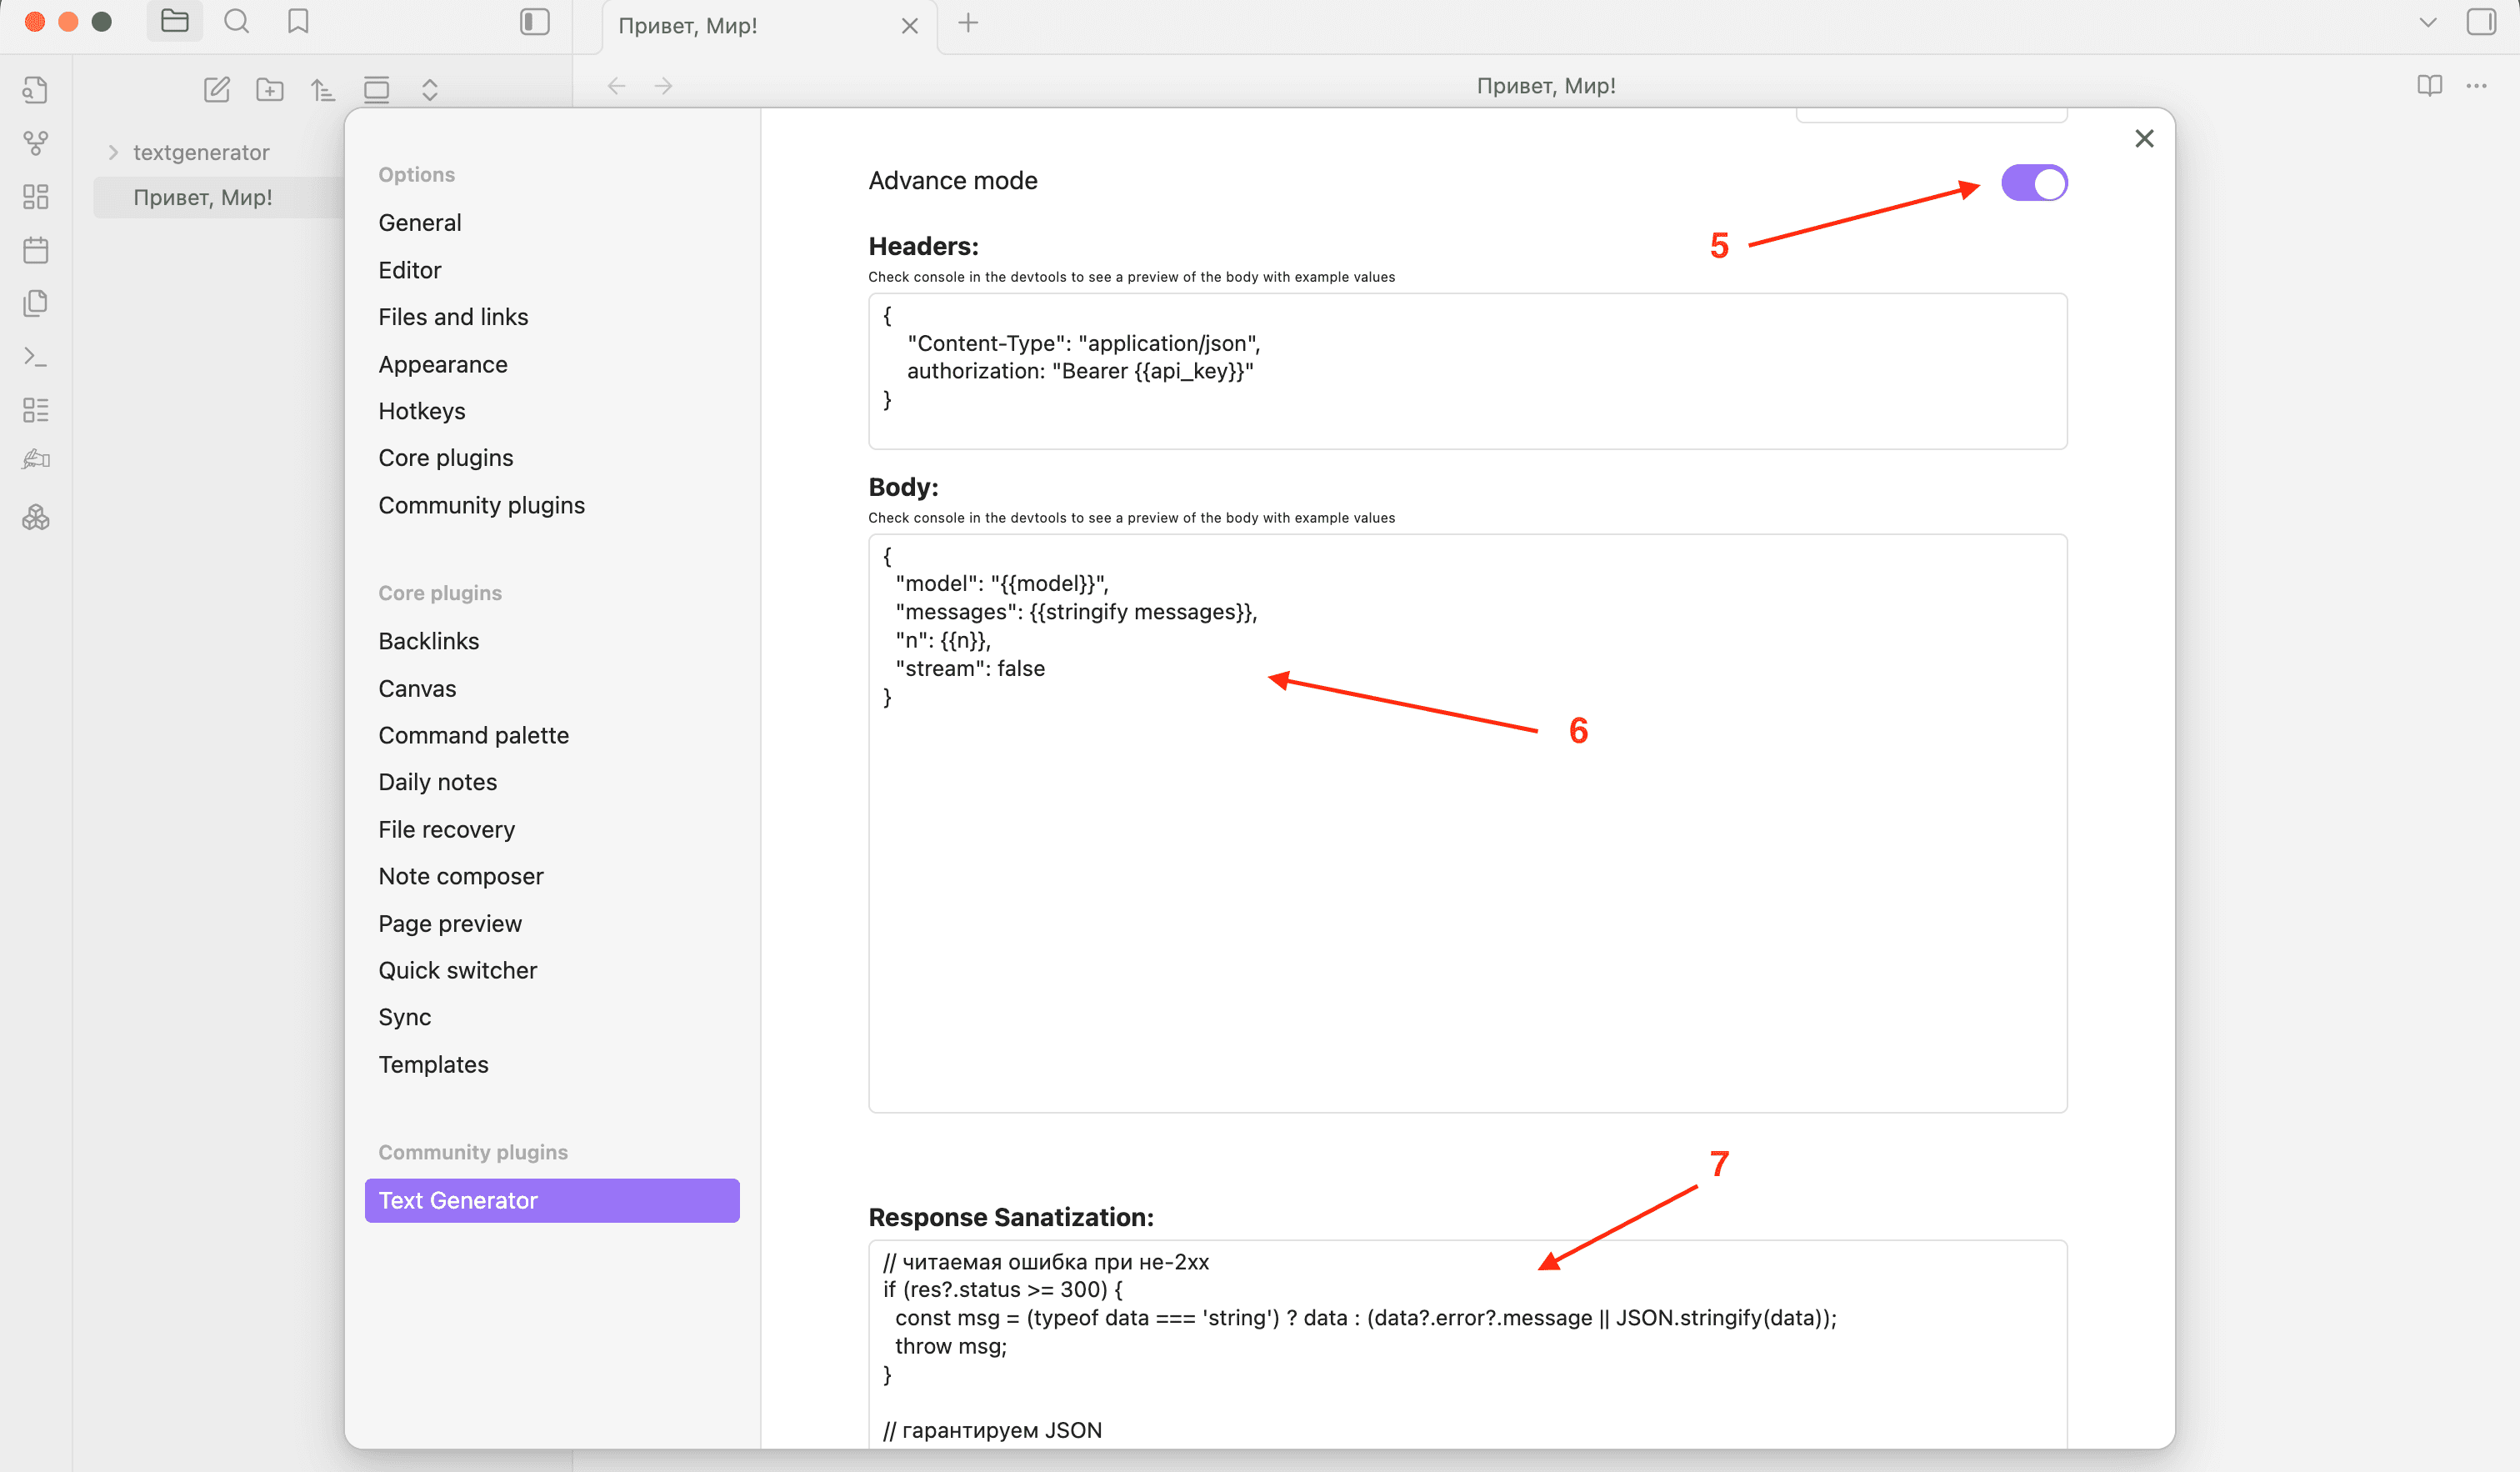
Task: Click inside the Body text area
Action: pyautogui.click(x=1466, y=880)
